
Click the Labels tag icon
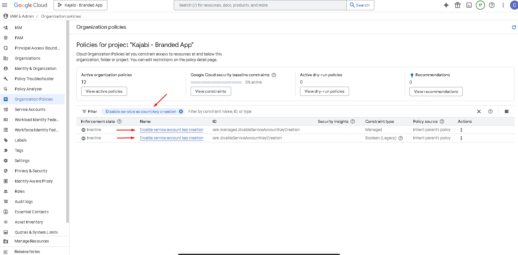pos(6,140)
